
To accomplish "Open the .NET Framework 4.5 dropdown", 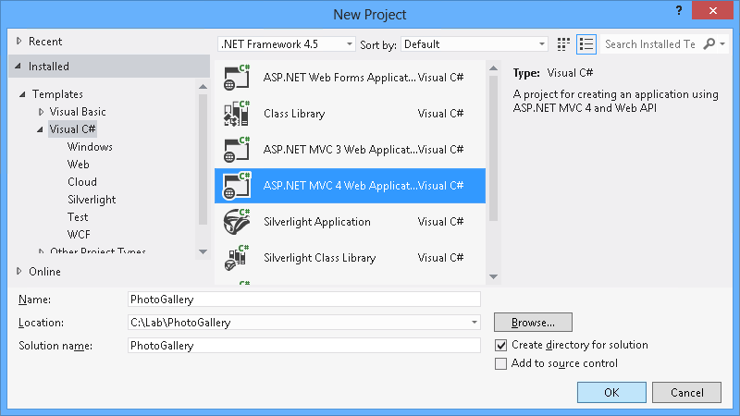I will pyautogui.click(x=287, y=44).
